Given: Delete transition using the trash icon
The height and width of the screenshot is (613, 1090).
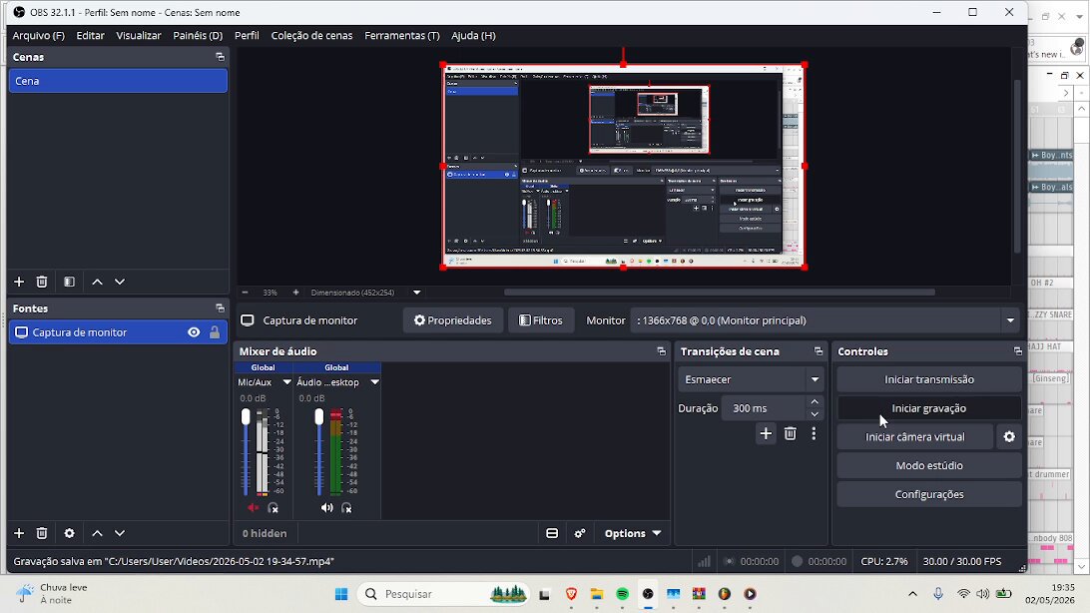Looking at the screenshot, I should tap(790, 433).
